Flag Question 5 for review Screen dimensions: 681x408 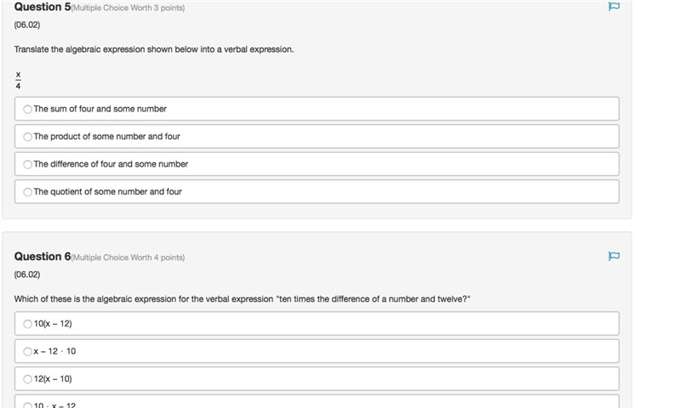[614, 7]
